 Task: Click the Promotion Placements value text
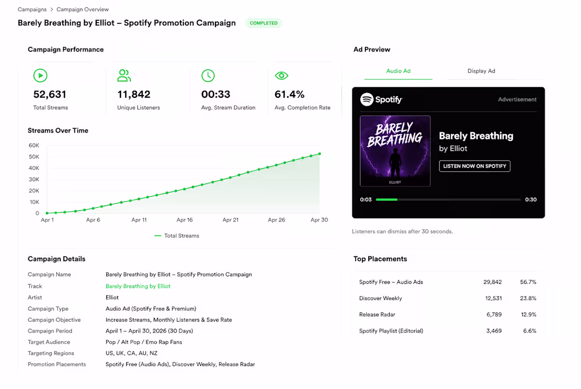coord(180,364)
